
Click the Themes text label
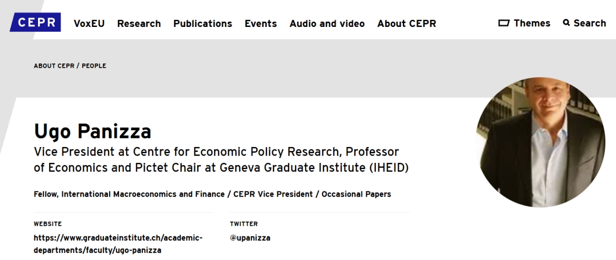(x=532, y=23)
